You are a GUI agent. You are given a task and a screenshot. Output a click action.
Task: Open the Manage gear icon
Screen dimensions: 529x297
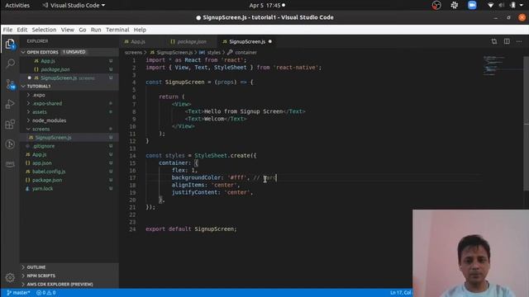pyautogui.click(x=10, y=277)
